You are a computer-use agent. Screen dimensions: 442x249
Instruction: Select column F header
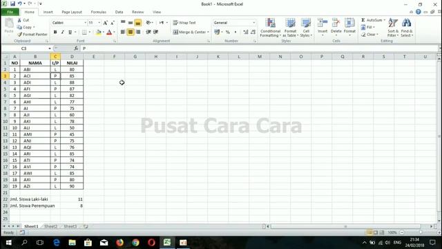114,57
